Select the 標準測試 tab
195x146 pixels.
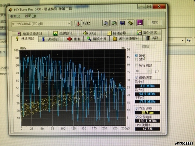pos(25,39)
